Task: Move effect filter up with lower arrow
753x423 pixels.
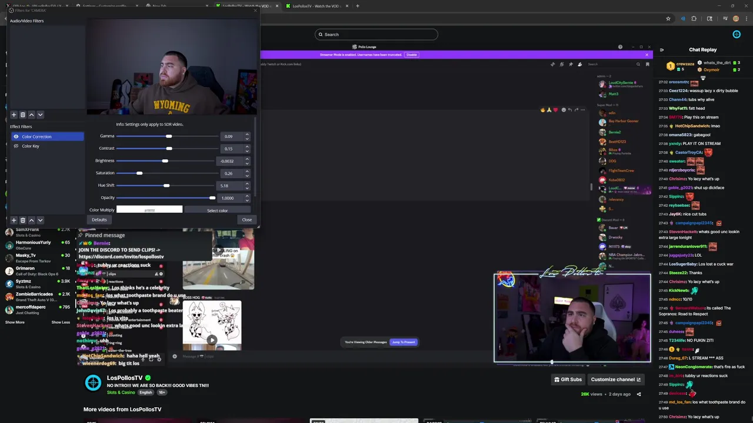Action: point(31,220)
